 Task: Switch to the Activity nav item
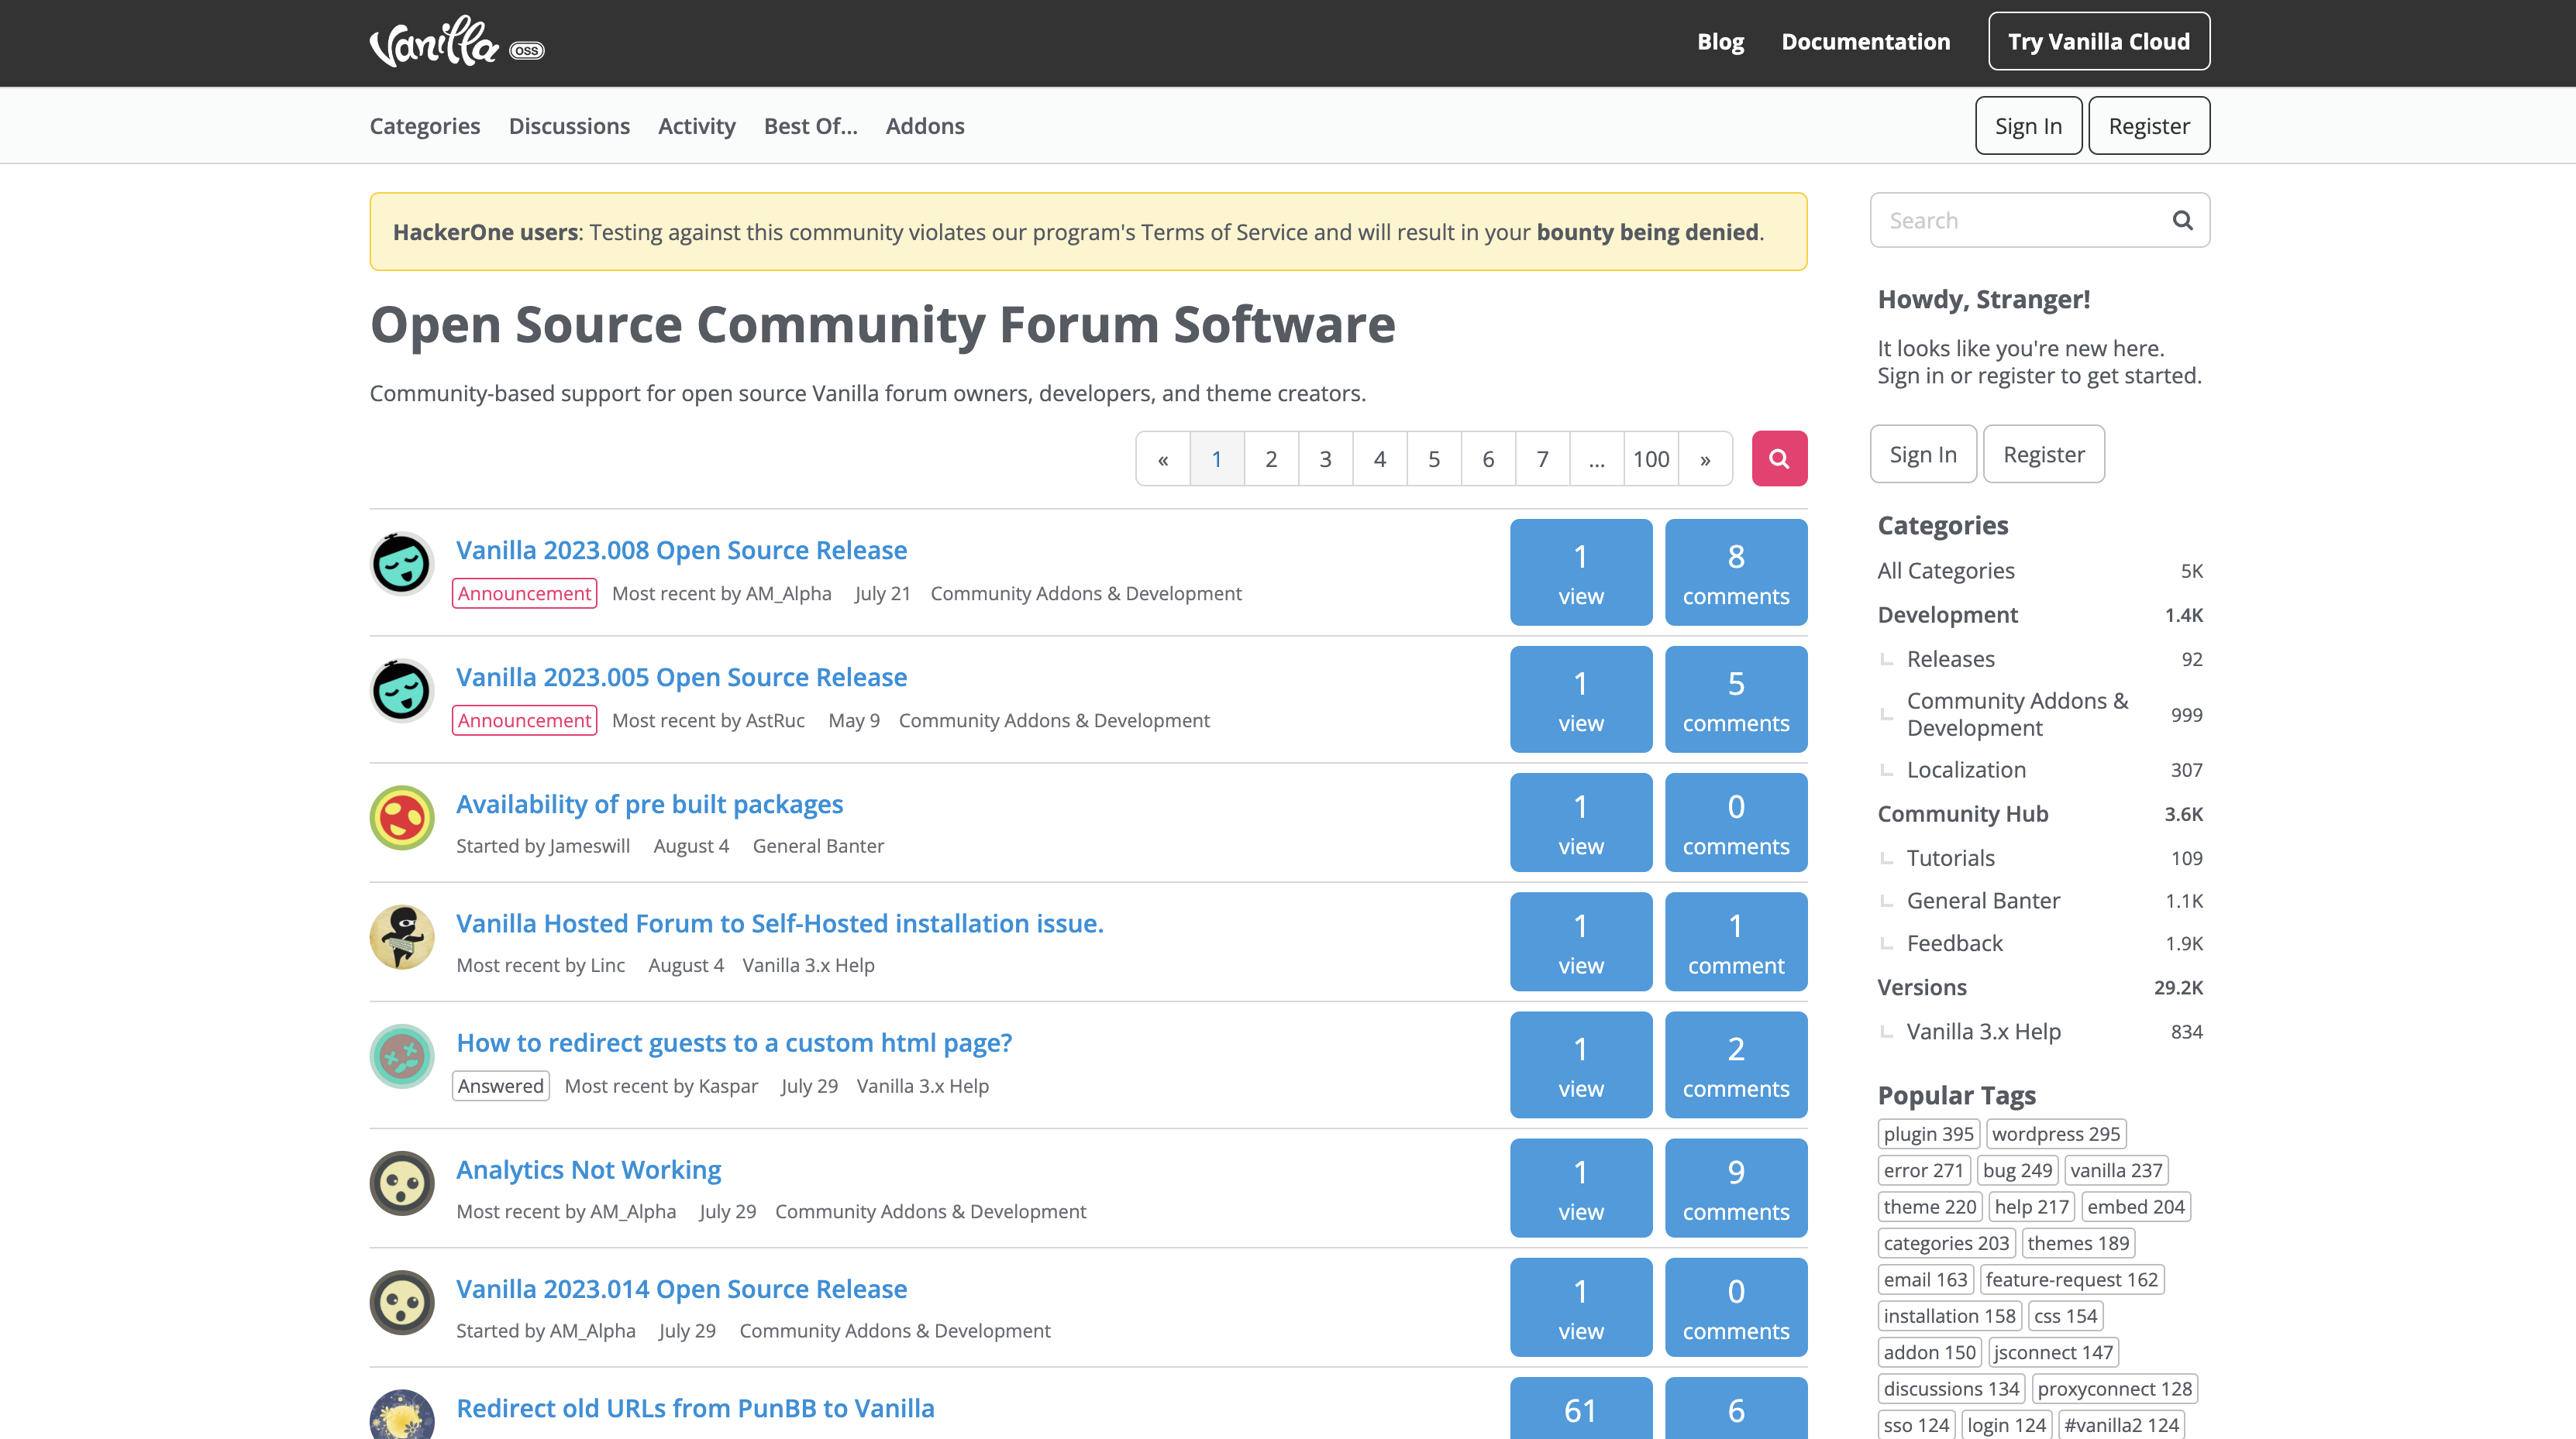(696, 126)
